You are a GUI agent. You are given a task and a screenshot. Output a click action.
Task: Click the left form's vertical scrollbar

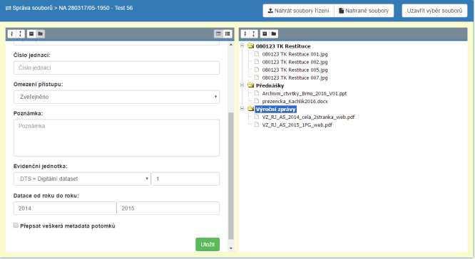(231, 175)
